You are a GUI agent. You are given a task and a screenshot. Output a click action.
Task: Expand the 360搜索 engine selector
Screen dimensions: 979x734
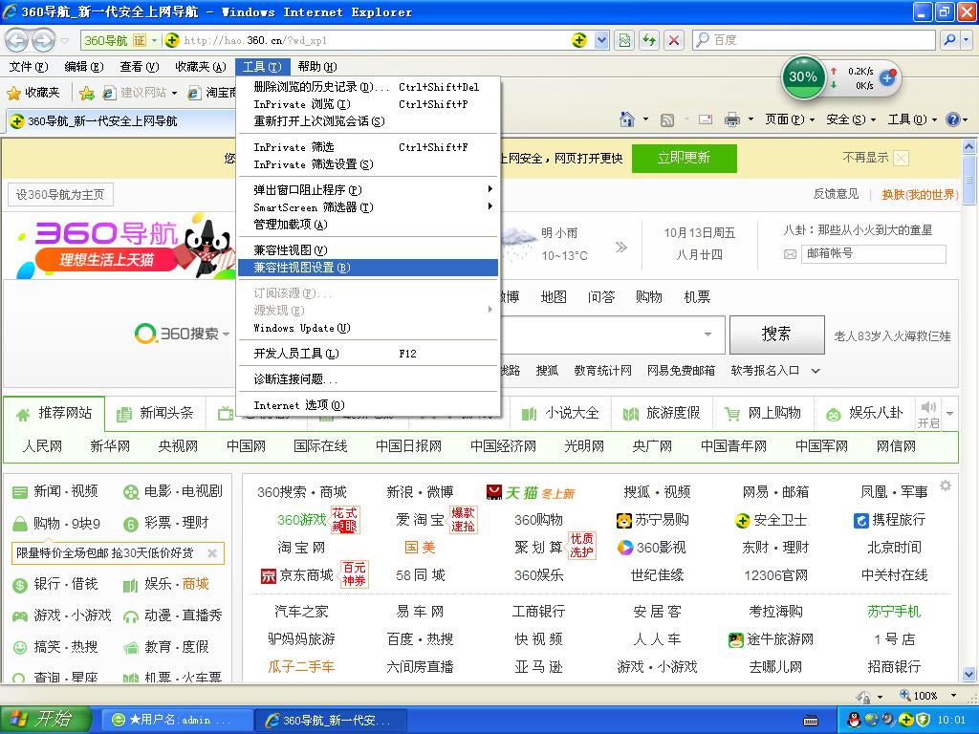click(x=227, y=334)
